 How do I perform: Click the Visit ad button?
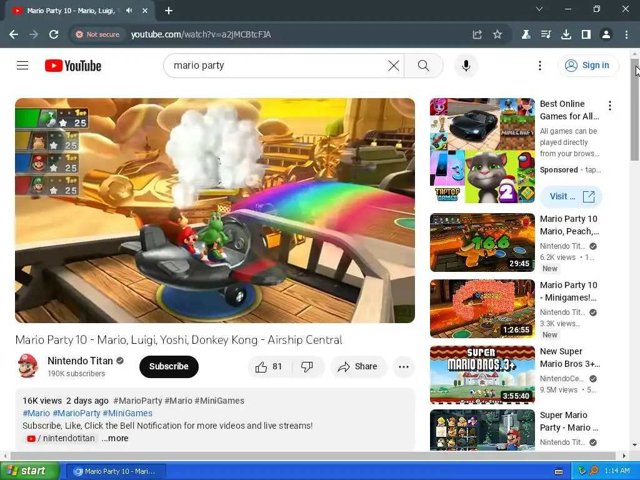pos(571,196)
